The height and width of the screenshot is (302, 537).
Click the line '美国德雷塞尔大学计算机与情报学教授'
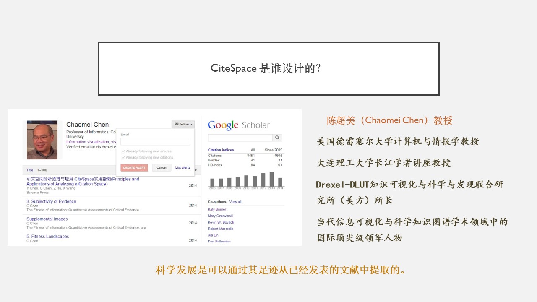coord(398,141)
